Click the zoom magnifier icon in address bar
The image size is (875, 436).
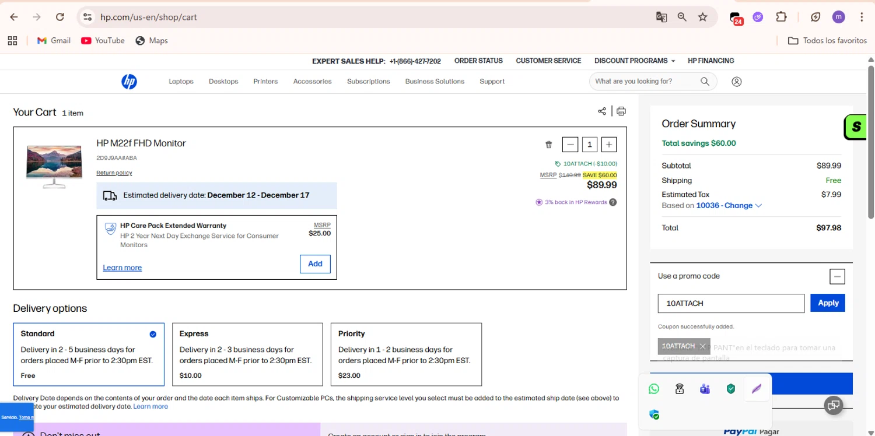click(682, 17)
